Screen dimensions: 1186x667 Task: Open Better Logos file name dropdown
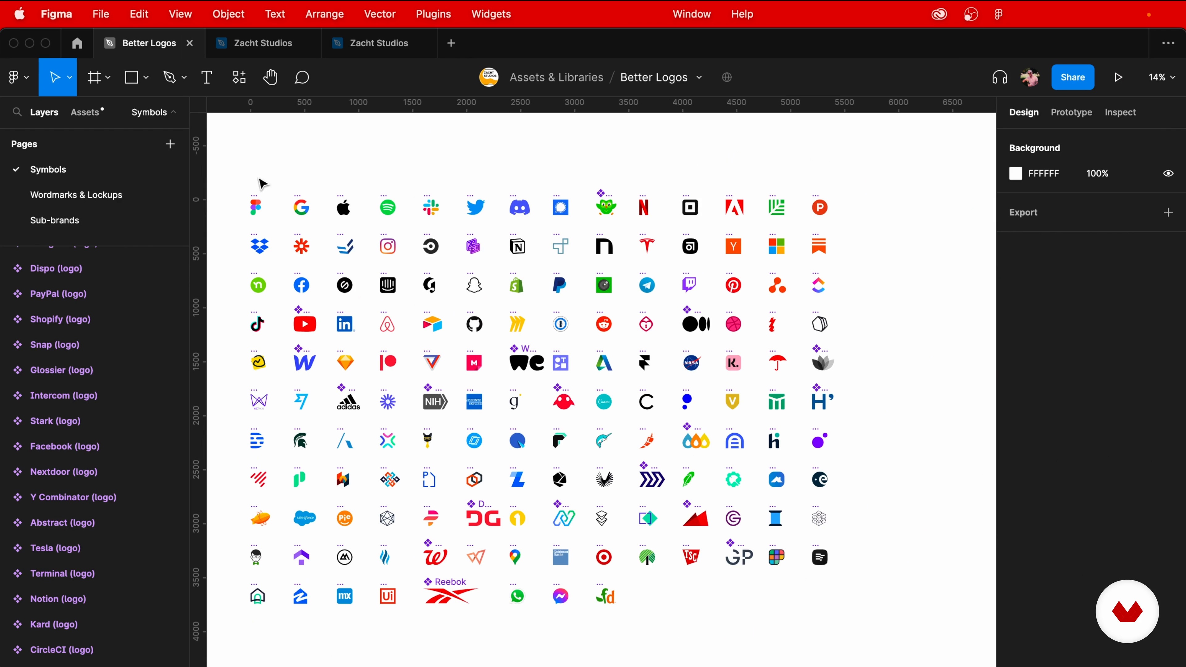pos(699,77)
